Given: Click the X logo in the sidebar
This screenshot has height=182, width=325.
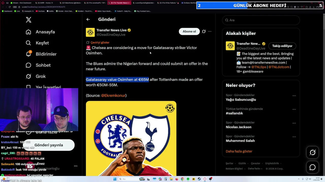Looking at the screenshot, I should (x=29, y=20).
